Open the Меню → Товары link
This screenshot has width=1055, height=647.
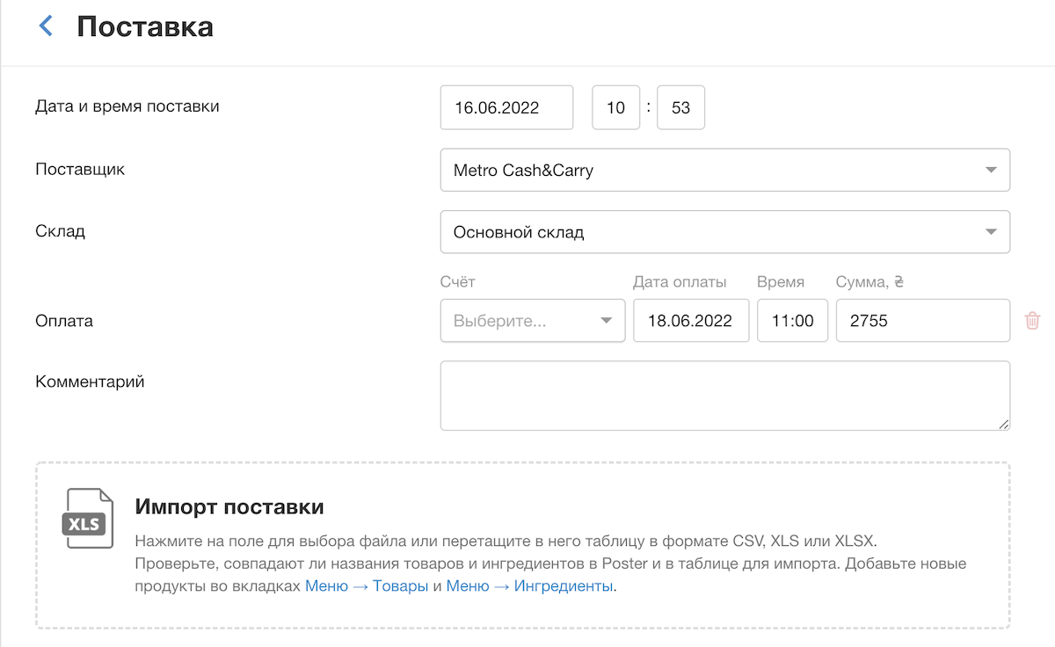[367, 586]
